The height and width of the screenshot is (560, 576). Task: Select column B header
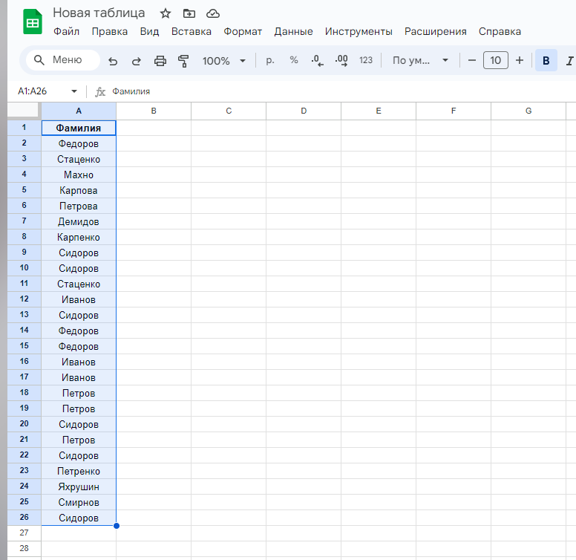[154, 111]
